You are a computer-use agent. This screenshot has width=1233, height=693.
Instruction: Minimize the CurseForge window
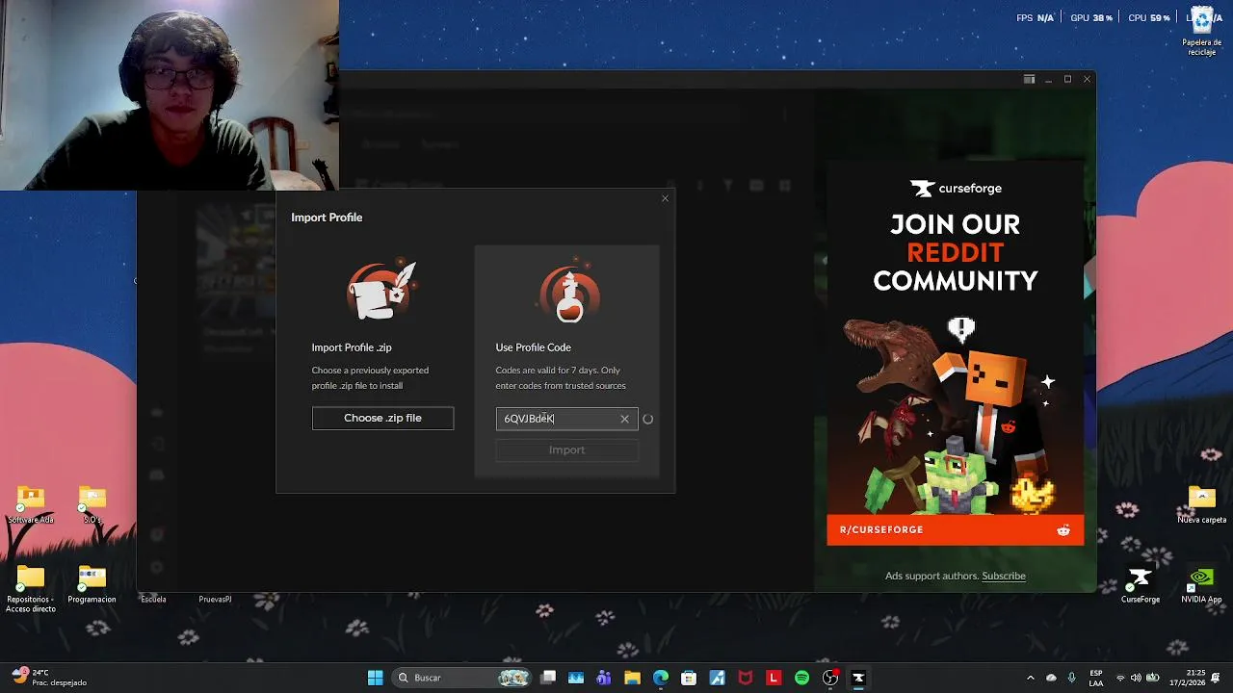coord(1048,79)
